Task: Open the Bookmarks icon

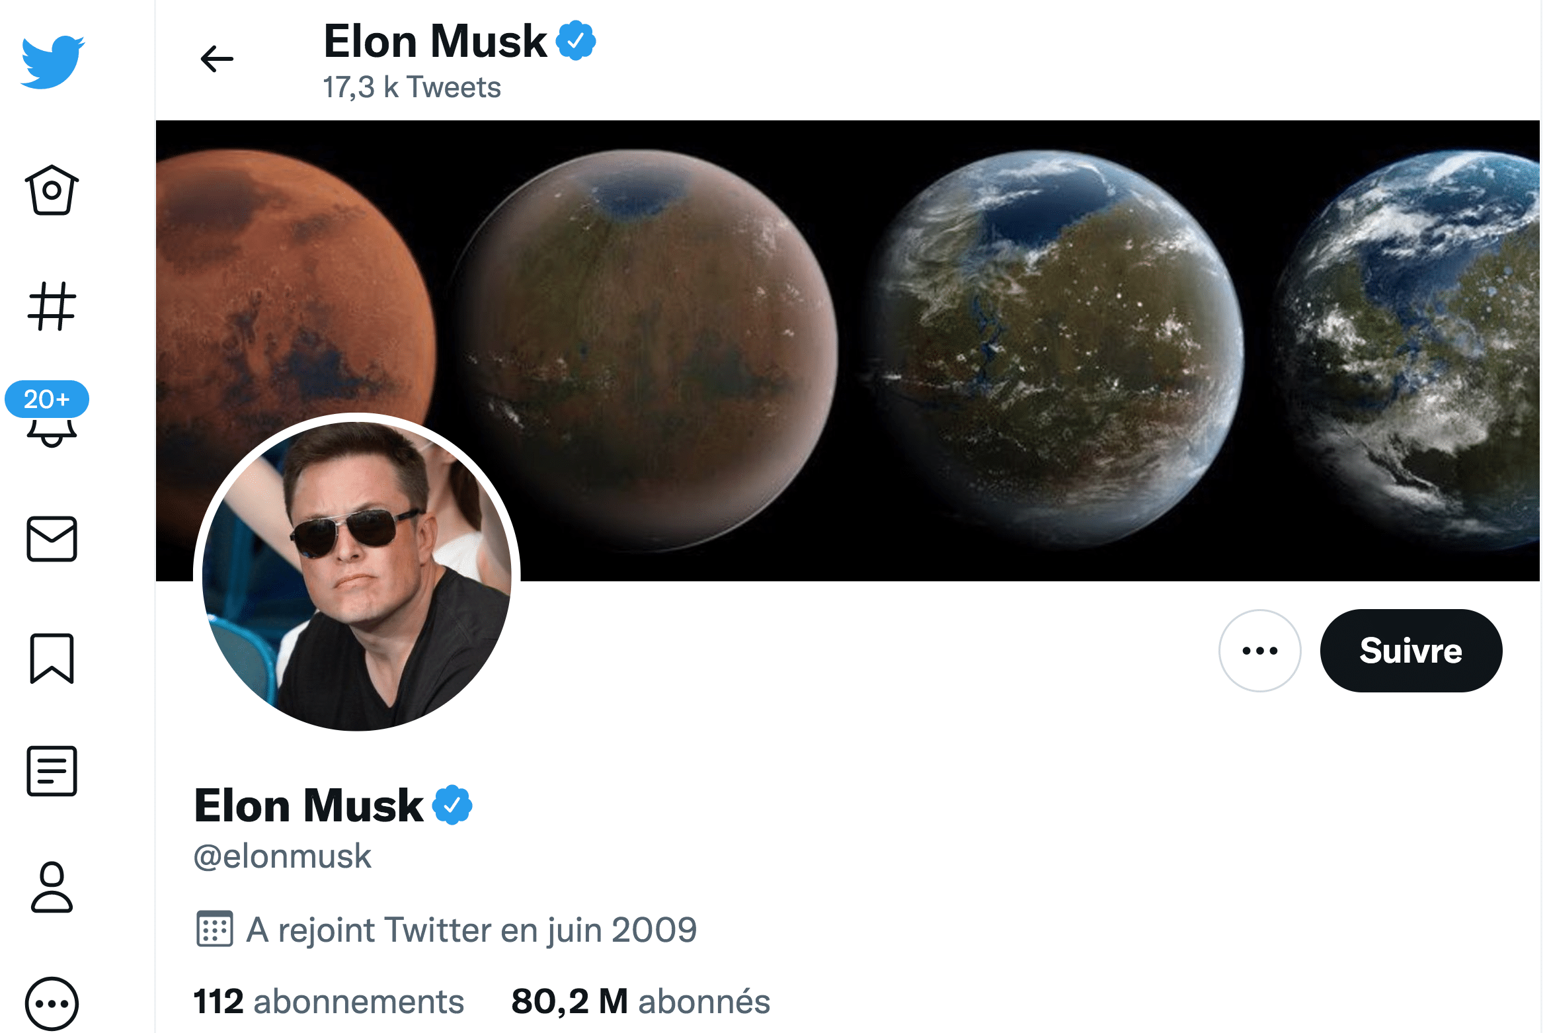Action: point(52,658)
